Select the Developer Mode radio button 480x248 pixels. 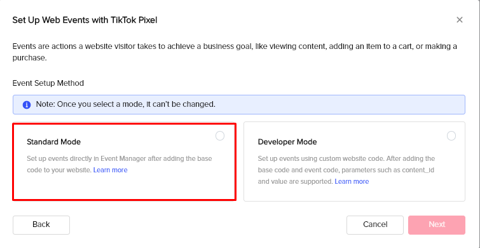pyautogui.click(x=451, y=135)
